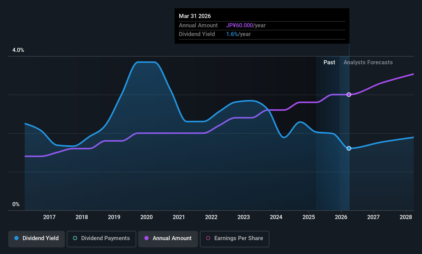Click the 2024 x-axis year label
The width and height of the screenshot is (422, 254).
(x=276, y=217)
